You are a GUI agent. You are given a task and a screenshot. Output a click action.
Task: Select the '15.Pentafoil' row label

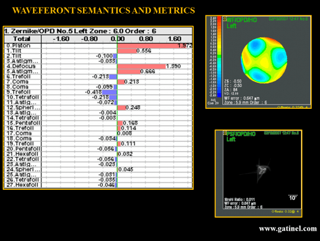[x=23, y=123]
